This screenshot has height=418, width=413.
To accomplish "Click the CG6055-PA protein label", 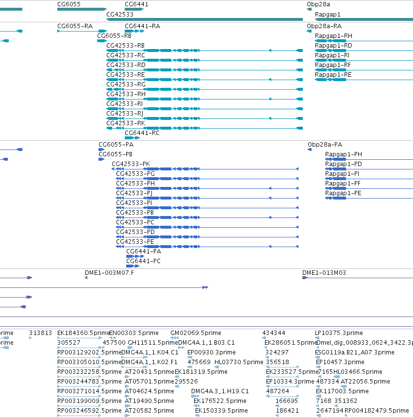I will pyautogui.click(x=116, y=145).
